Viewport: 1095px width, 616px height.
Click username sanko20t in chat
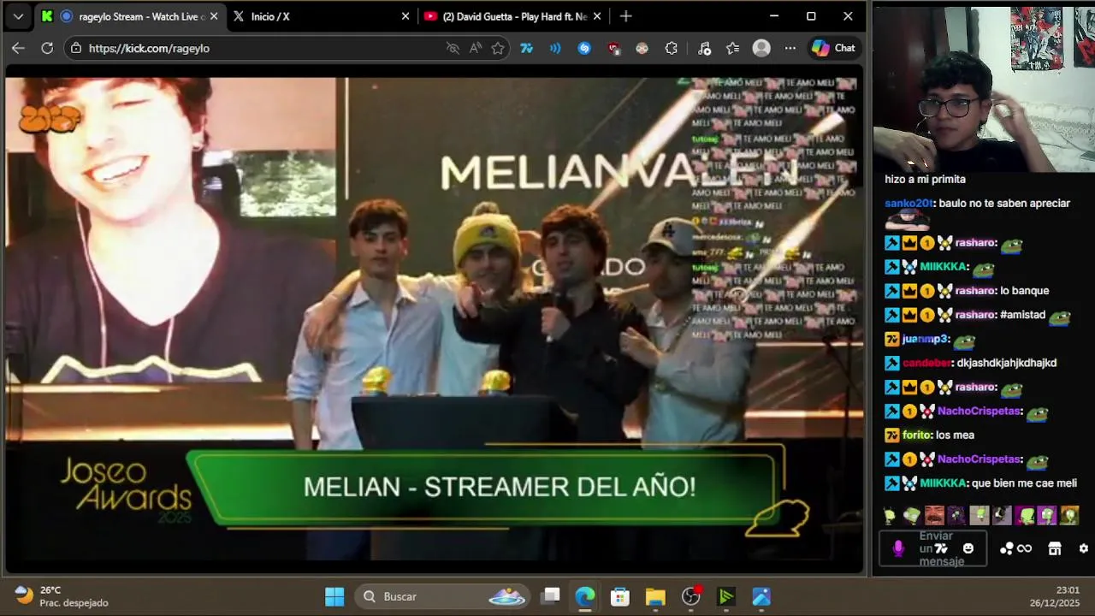(x=909, y=204)
